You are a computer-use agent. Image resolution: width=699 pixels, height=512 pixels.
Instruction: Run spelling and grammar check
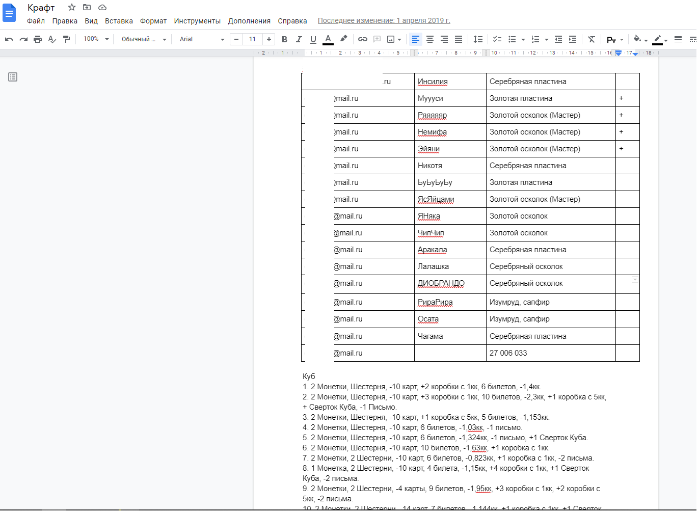(52, 39)
